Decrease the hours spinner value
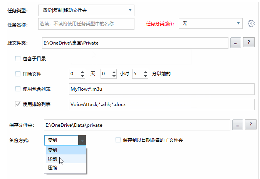 114,76
